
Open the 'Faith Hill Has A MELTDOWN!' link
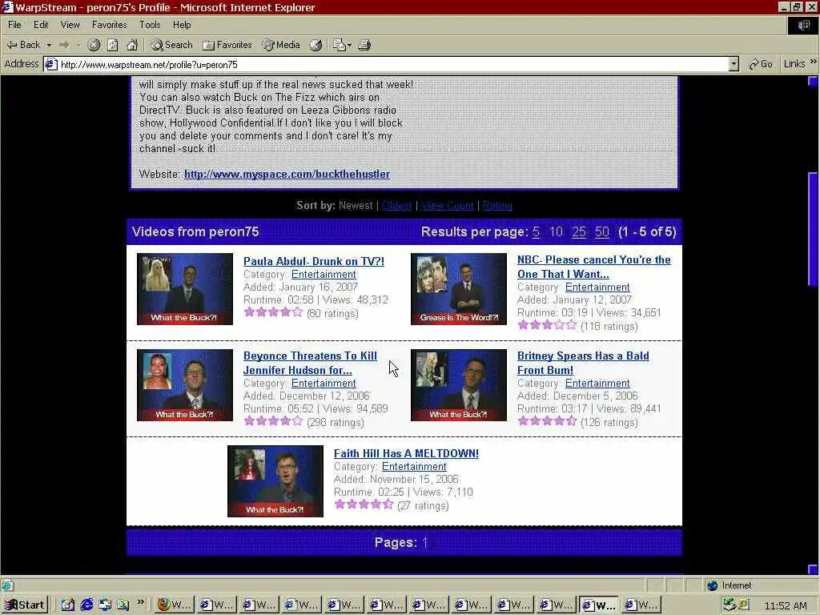[406, 453]
